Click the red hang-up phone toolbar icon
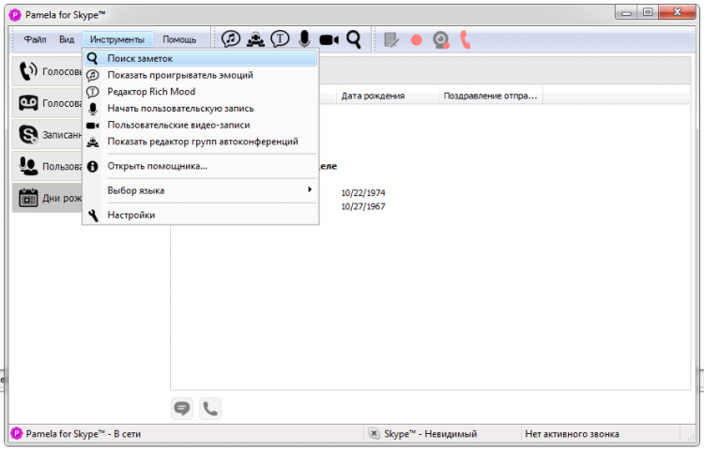704x449 pixels. 466,40
